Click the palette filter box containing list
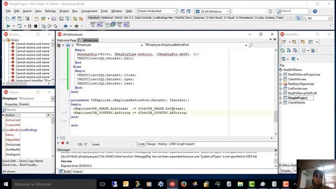 point(317,18)
